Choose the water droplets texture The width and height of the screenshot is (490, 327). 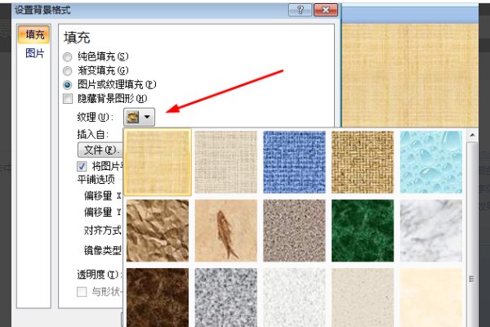pos(431,162)
